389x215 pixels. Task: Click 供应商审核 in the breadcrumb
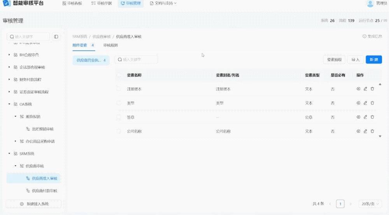point(102,37)
